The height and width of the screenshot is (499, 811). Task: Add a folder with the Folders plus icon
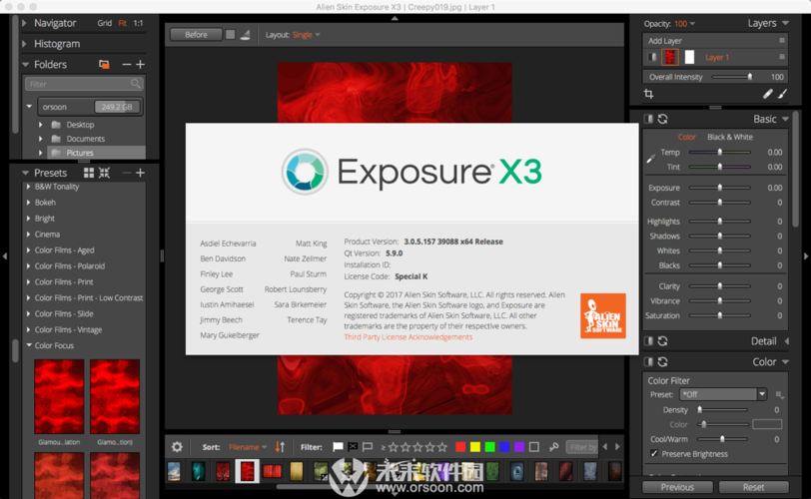pos(140,65)
